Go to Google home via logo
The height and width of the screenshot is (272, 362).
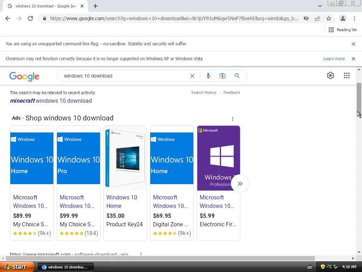point(24,76)
